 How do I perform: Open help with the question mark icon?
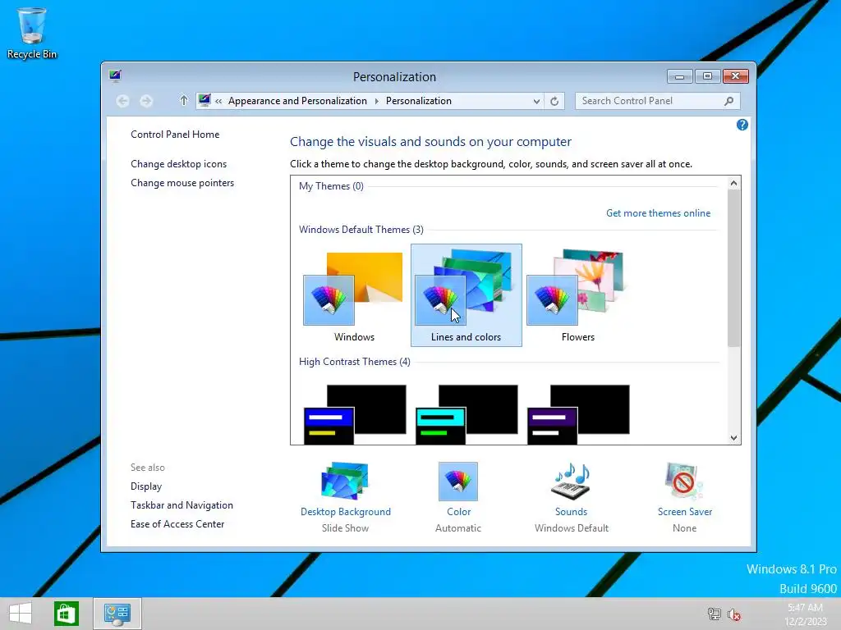pyautogui.click(x=742, y=125)
